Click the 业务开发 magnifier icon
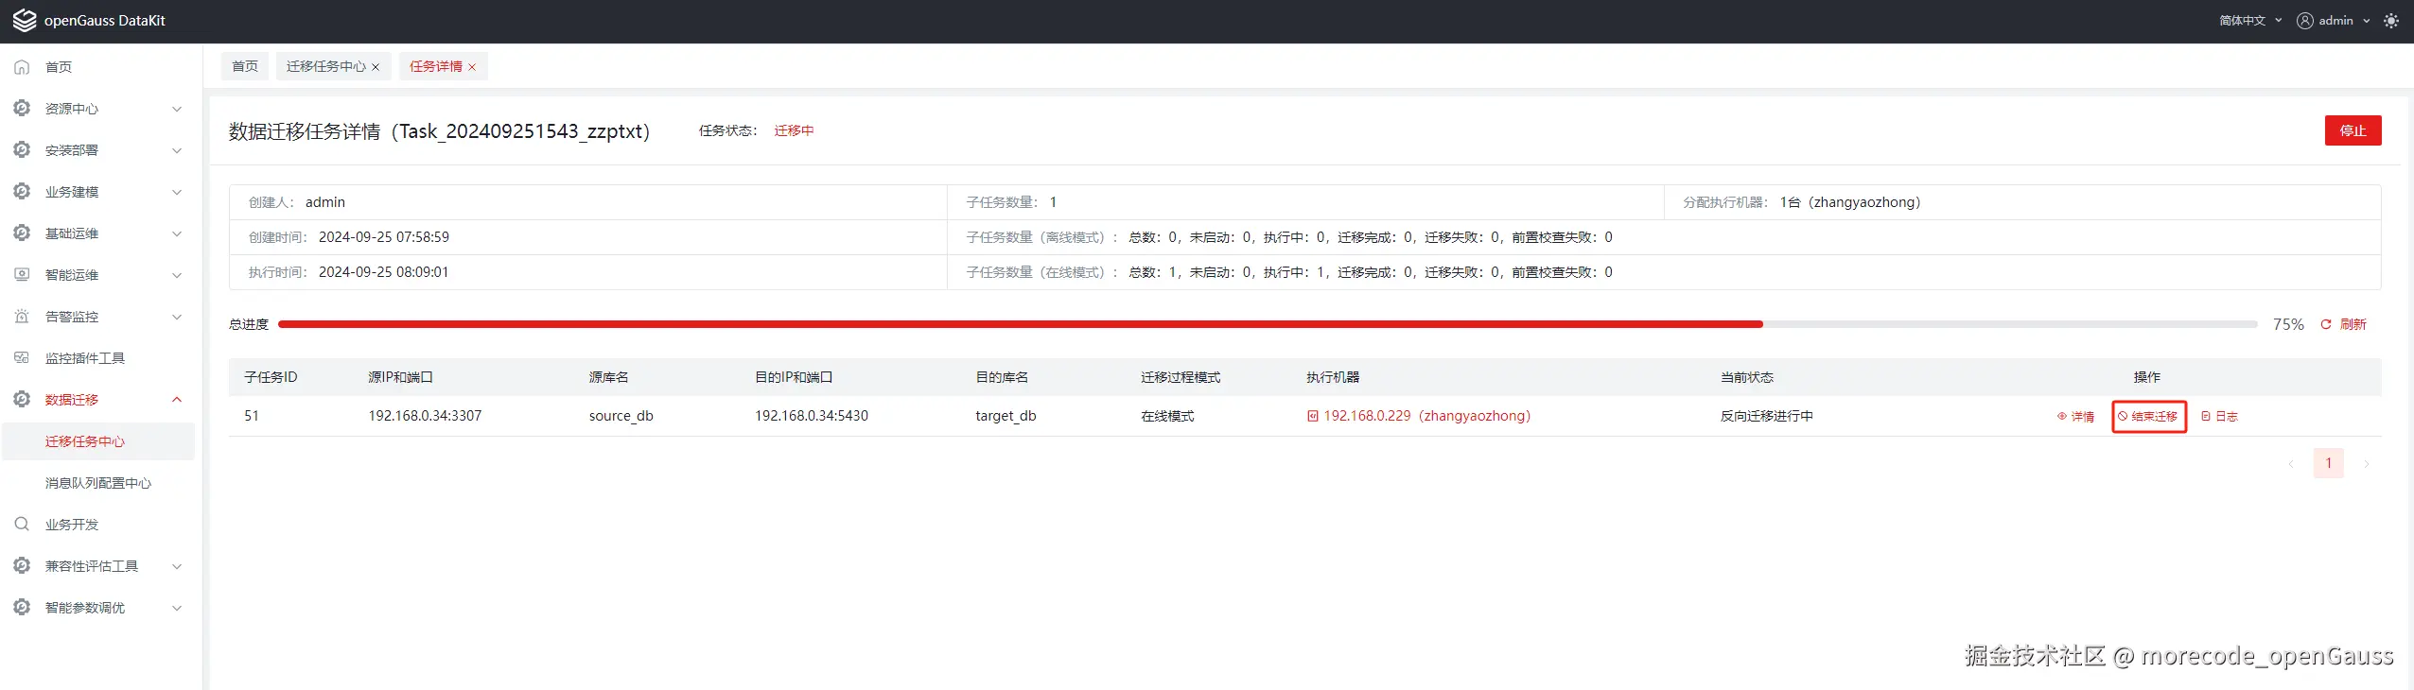This screenshot has height=690, width=2414. click(22, 525)
